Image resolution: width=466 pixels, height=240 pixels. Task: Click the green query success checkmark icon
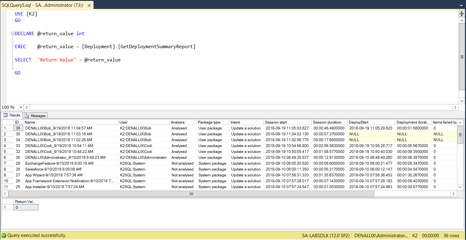point(4,235)
